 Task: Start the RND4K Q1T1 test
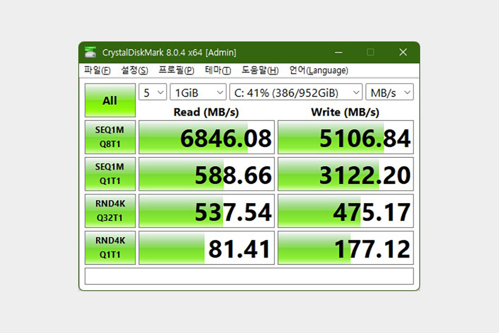click(x=110, y=248)
